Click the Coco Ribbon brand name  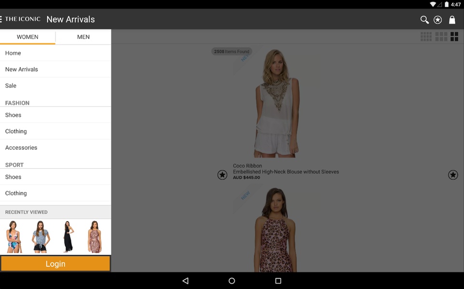tap(247, 166)
